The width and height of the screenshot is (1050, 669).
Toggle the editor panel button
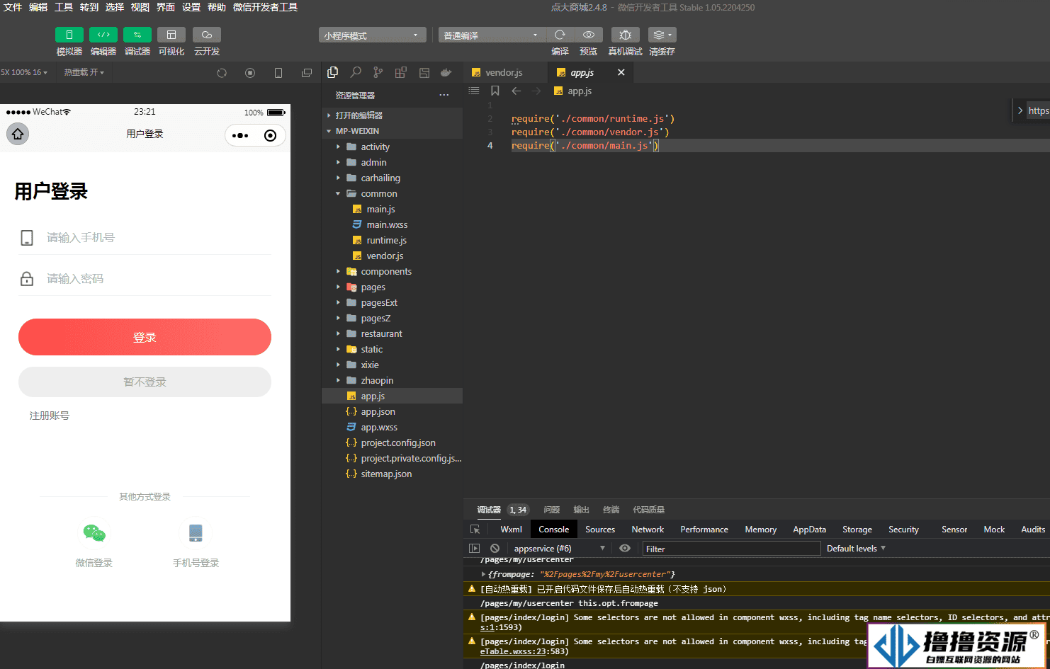(103, 35)
